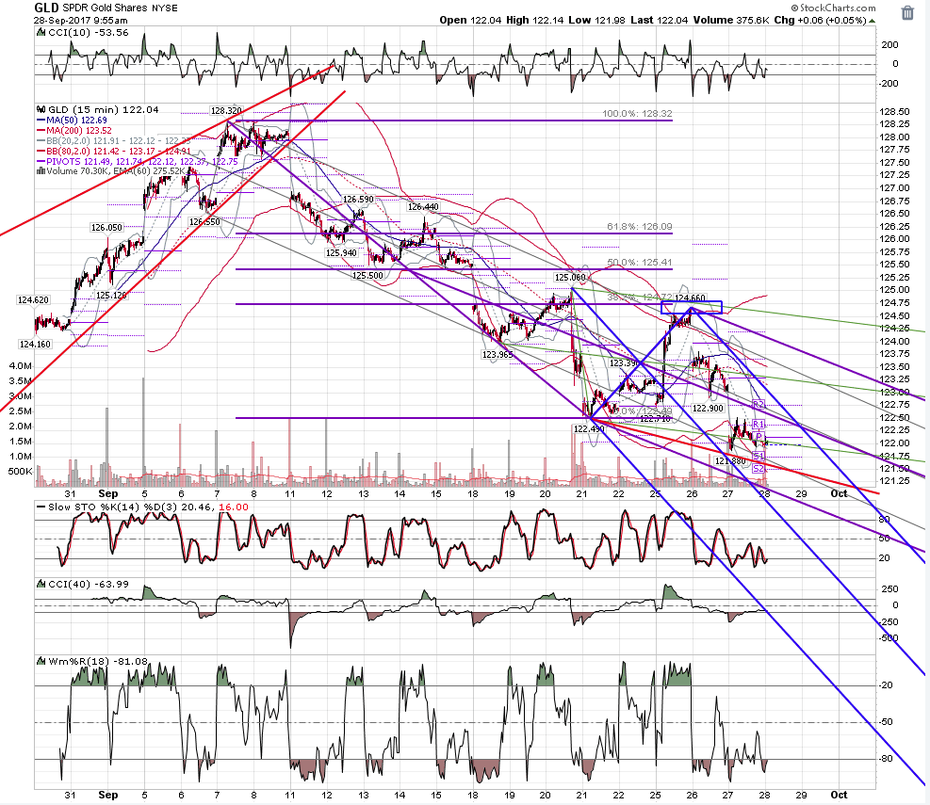Click the '100.0%: 128.32' Fibonacci label
The image size is (930, 805).
pos(637,114)
